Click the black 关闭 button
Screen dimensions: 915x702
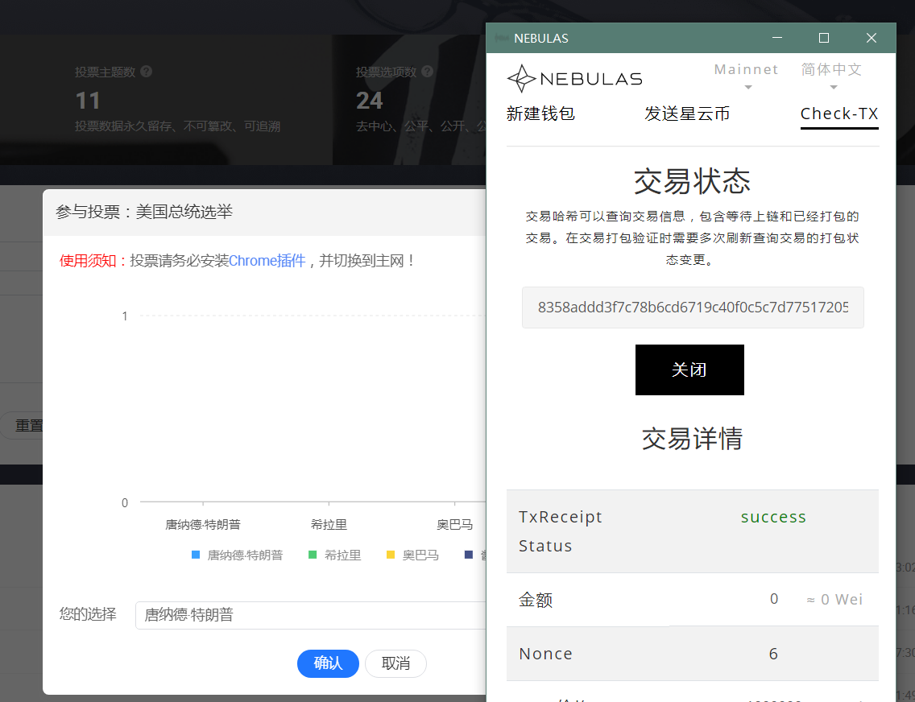689,370
